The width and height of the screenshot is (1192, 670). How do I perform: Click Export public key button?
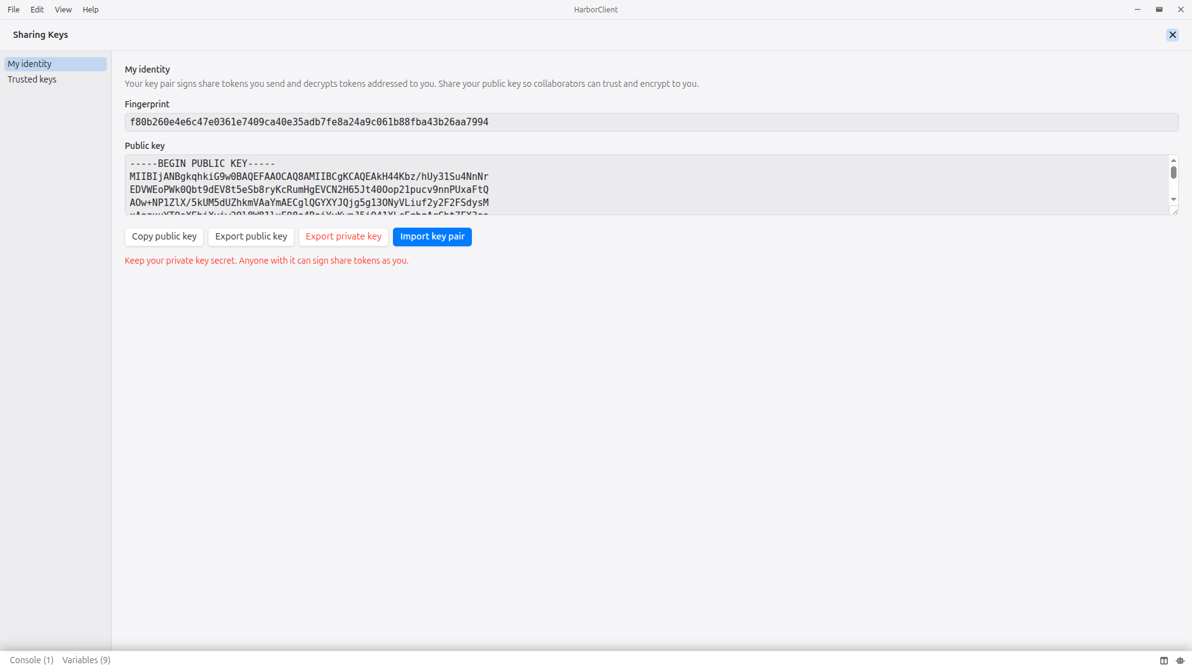tap(251, 236)
